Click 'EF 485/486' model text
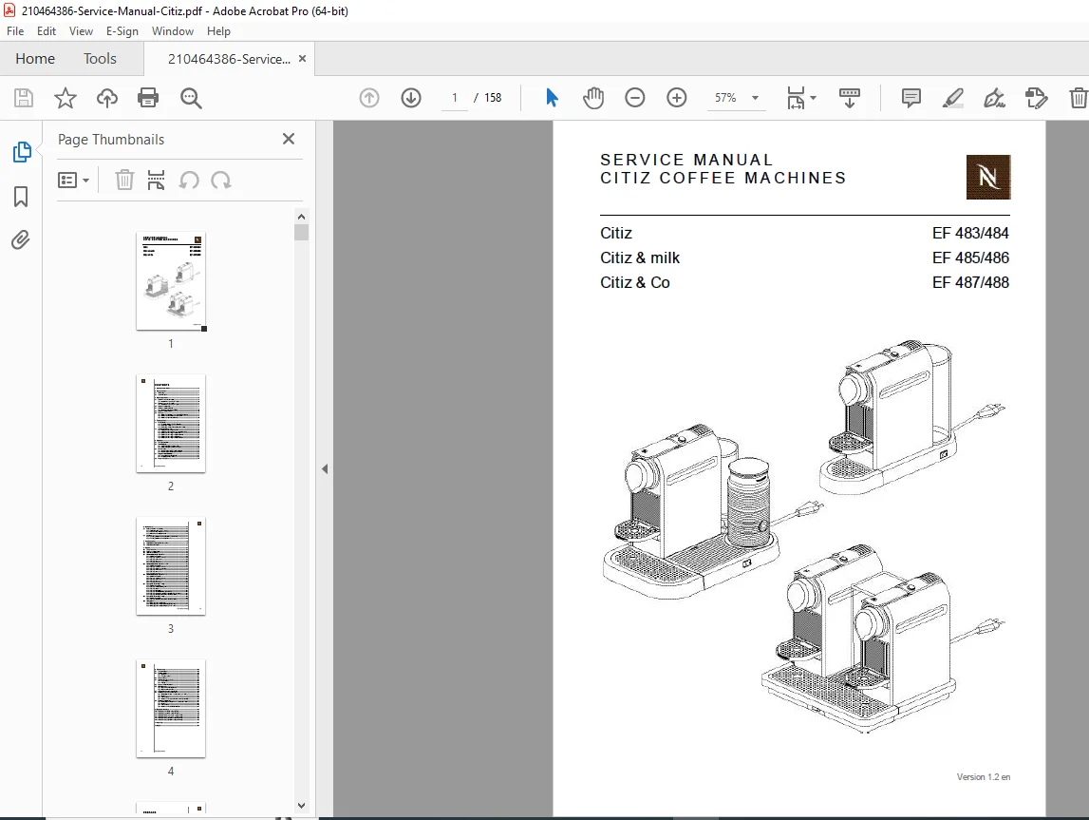The height and width of the screenshot is (820, 1089). (970, 257)
